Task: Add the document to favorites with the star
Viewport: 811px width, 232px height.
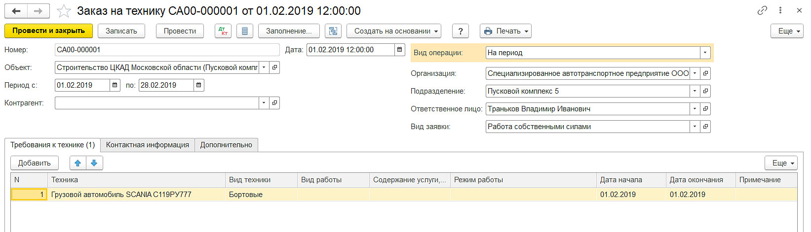Action: pos(64,11)
